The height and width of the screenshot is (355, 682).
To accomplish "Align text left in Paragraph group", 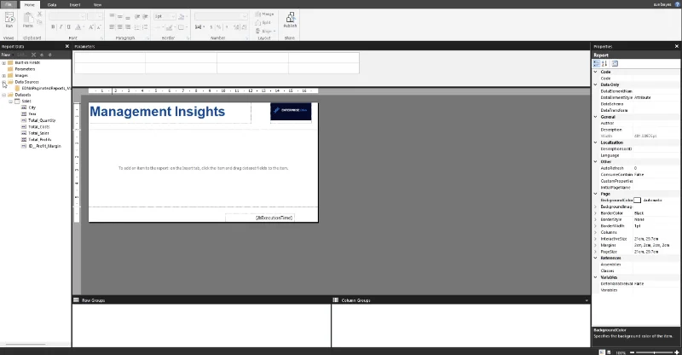I will 112,27.
